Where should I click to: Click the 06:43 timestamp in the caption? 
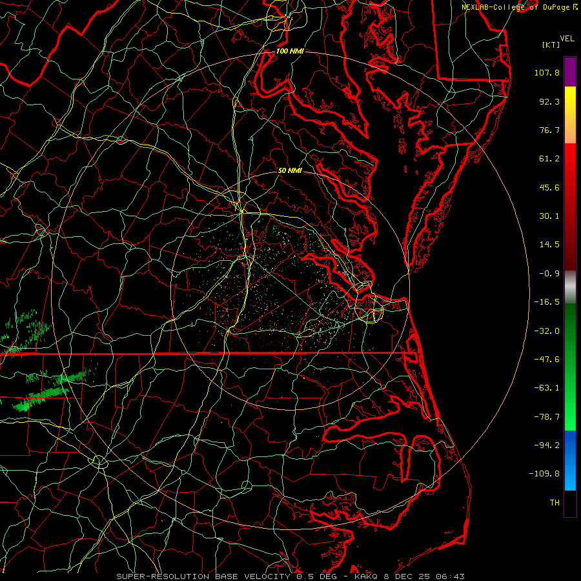[x=450, y=576]
